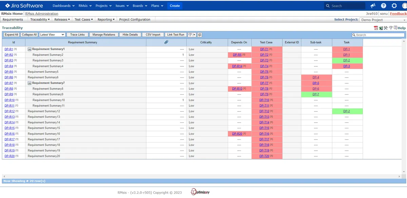
Task: Go to the Requirements tab
Action: tap(13, 20)
